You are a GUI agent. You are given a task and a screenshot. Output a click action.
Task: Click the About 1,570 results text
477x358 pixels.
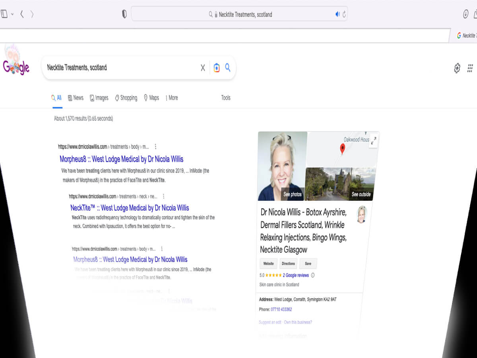(x=83, y=119)
